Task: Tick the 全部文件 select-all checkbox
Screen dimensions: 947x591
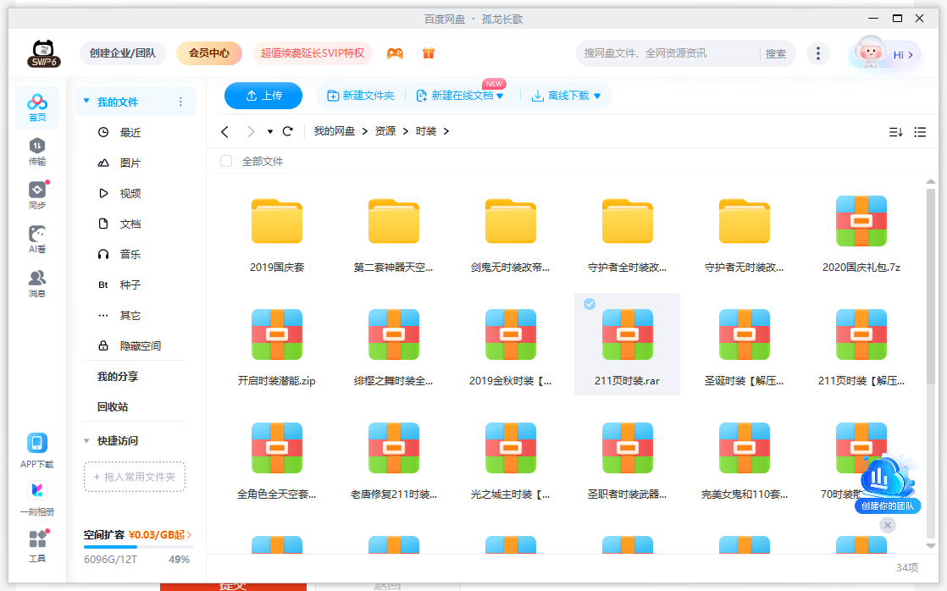Action: pyautogui.click(x=226, y=161)
